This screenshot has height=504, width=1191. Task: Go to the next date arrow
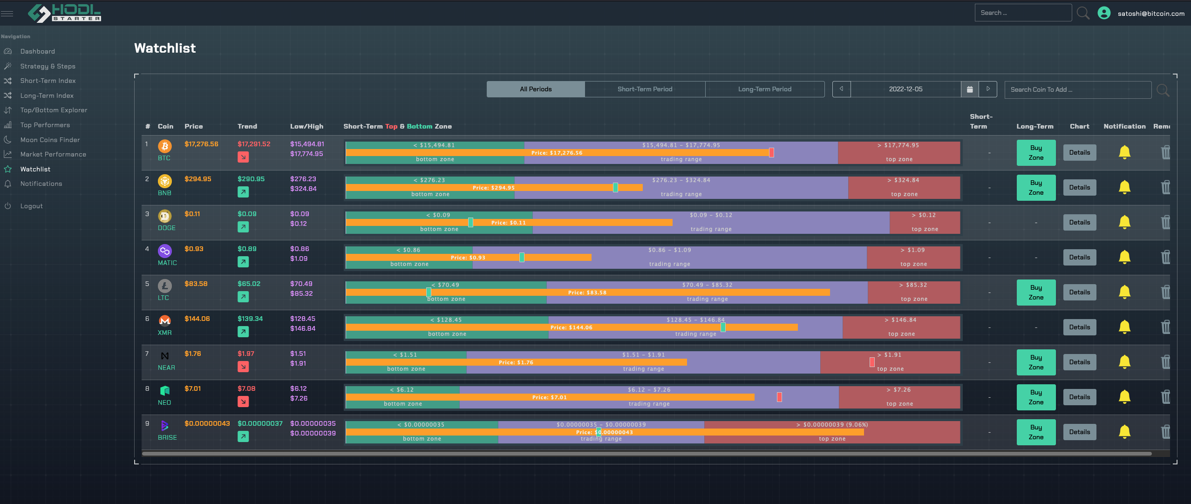click(x=988, y=89)
